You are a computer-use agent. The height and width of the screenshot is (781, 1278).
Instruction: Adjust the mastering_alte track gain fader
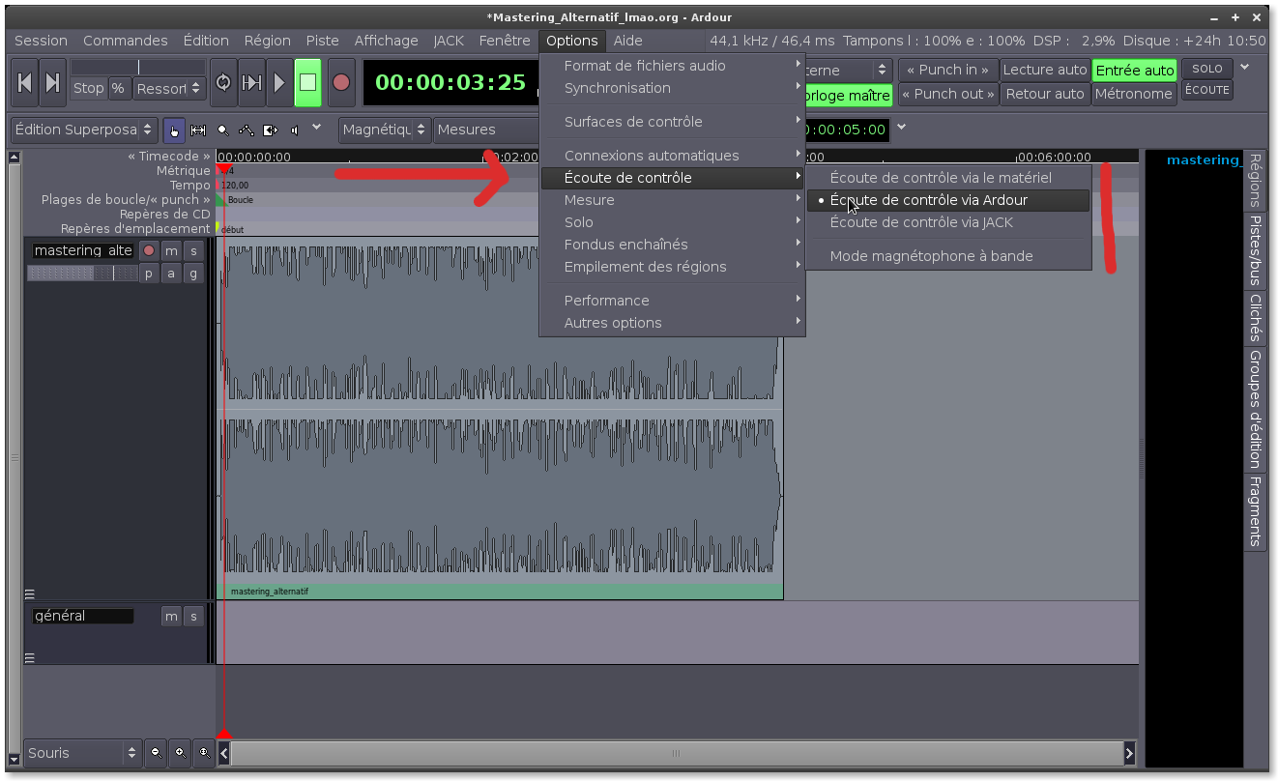click(x=81, y=274)
